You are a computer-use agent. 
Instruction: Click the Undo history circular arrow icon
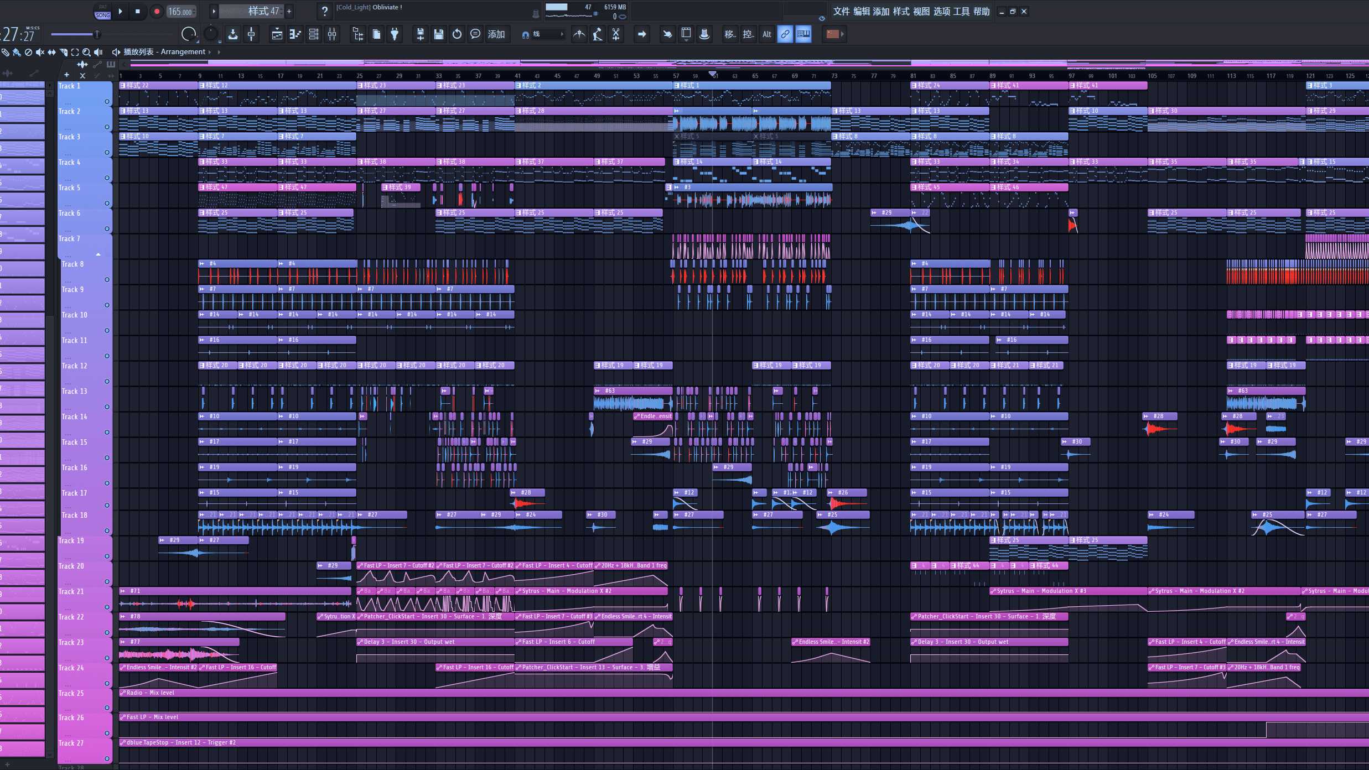[x=457, y=34]
